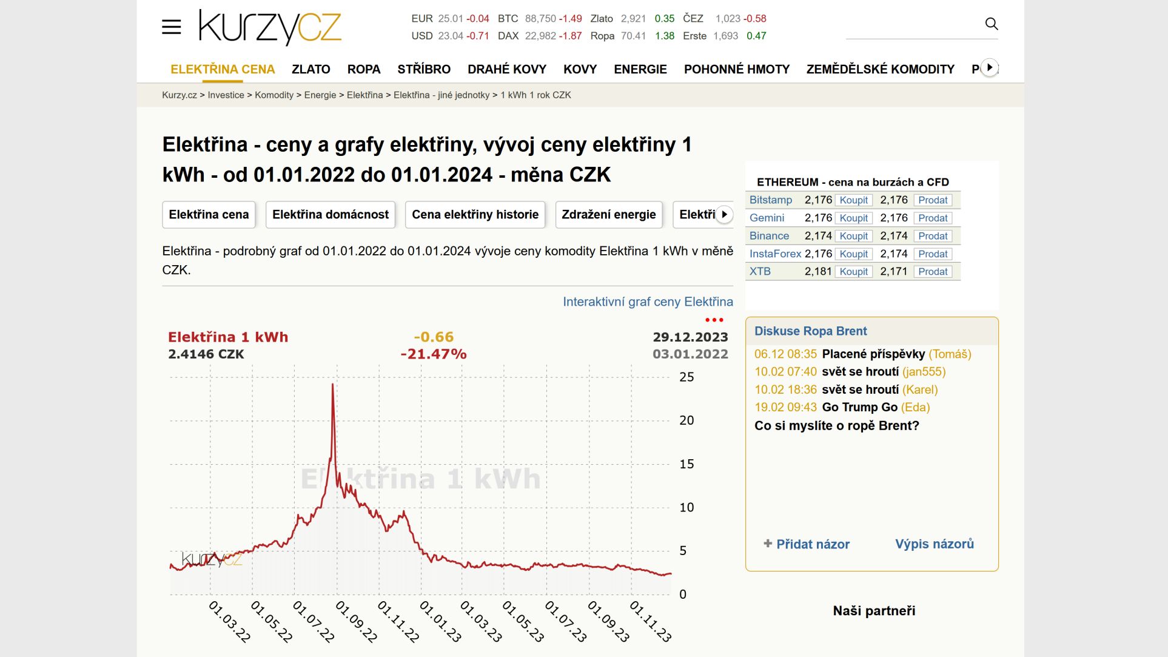
Task: Open Go Trump Go discussion post
Action: click(x=859, y=408)
